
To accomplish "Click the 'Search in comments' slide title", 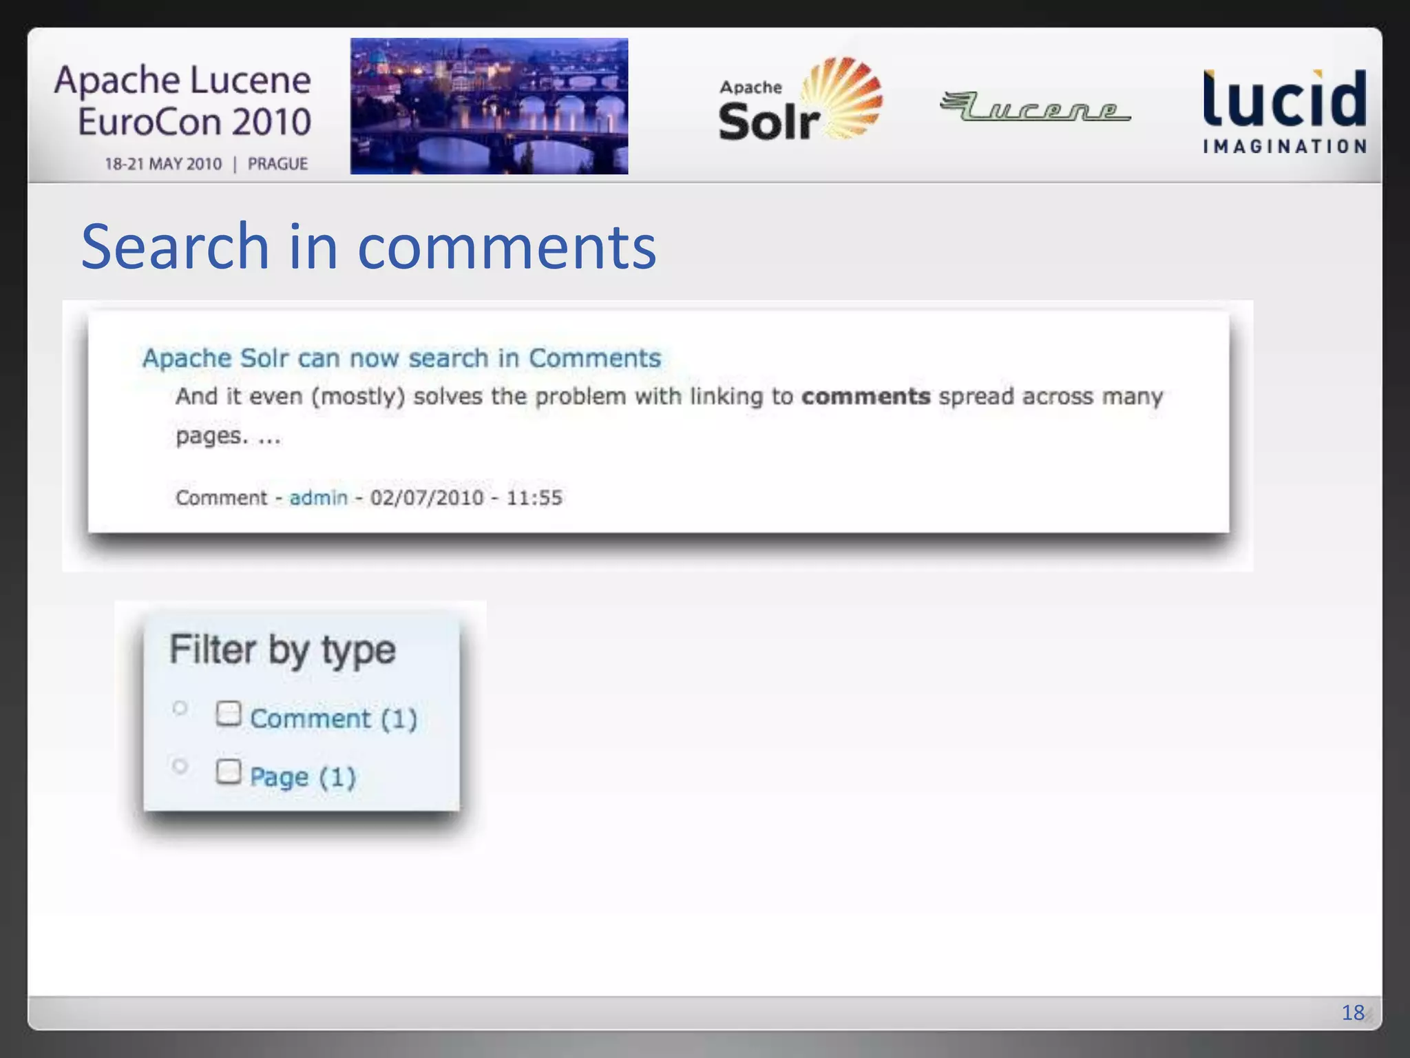I will [368, 247].
